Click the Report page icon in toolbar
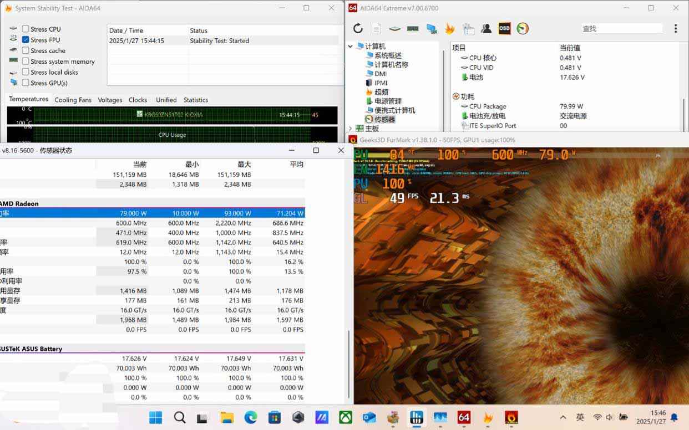The height and width of the screenshot is (430, 689). [x=376, y=29]
